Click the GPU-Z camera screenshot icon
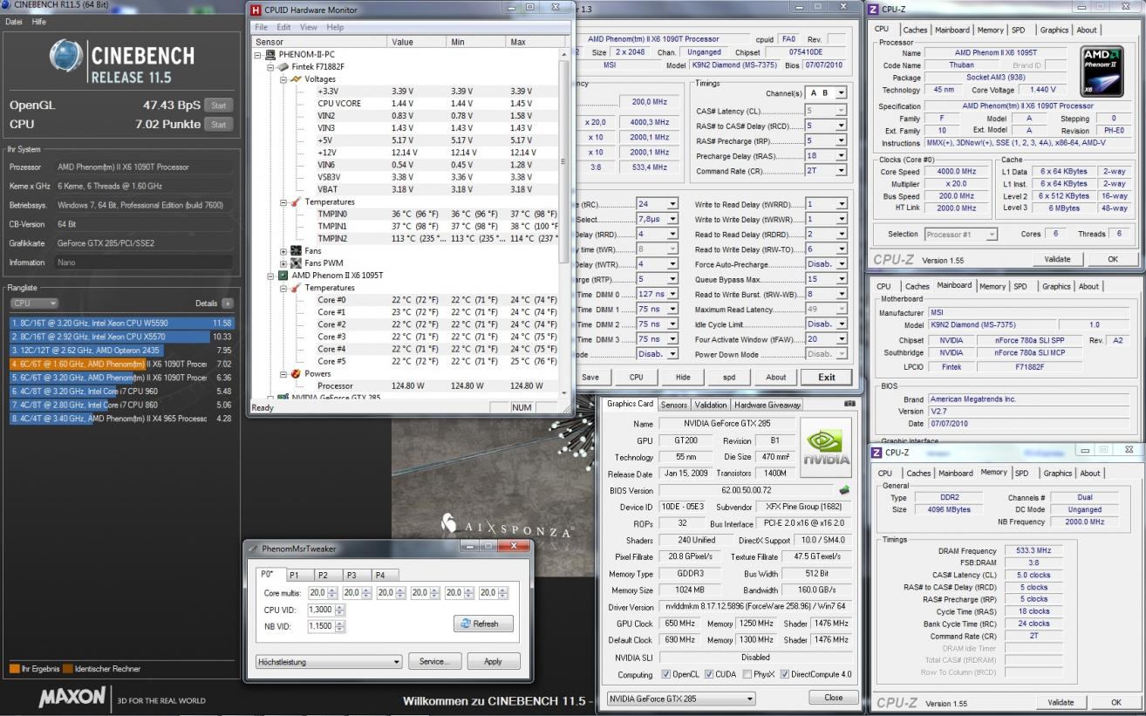Viewport: 1146px width, 716px height. (x=849, y=404)
